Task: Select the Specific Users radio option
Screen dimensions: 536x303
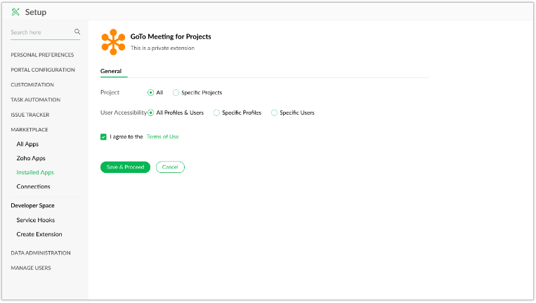Action: coord(274,112)
